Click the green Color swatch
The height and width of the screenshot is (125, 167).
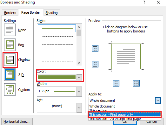coord(57,77)
